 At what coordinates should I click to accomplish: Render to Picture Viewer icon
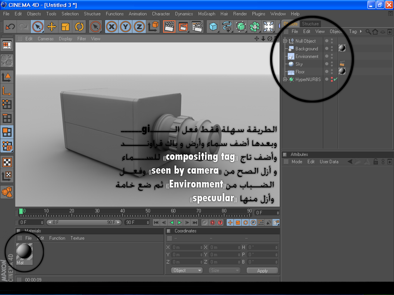183,27
